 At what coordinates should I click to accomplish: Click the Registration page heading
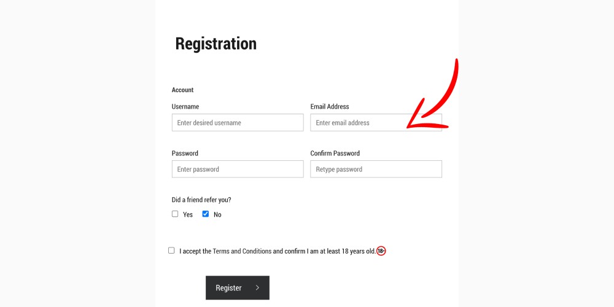point(216,44)
